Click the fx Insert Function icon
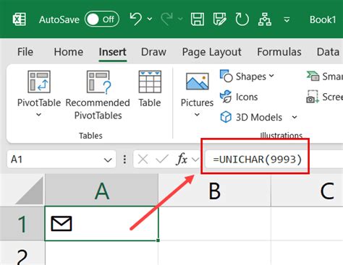The image size is (343, 265). point(182,159)
